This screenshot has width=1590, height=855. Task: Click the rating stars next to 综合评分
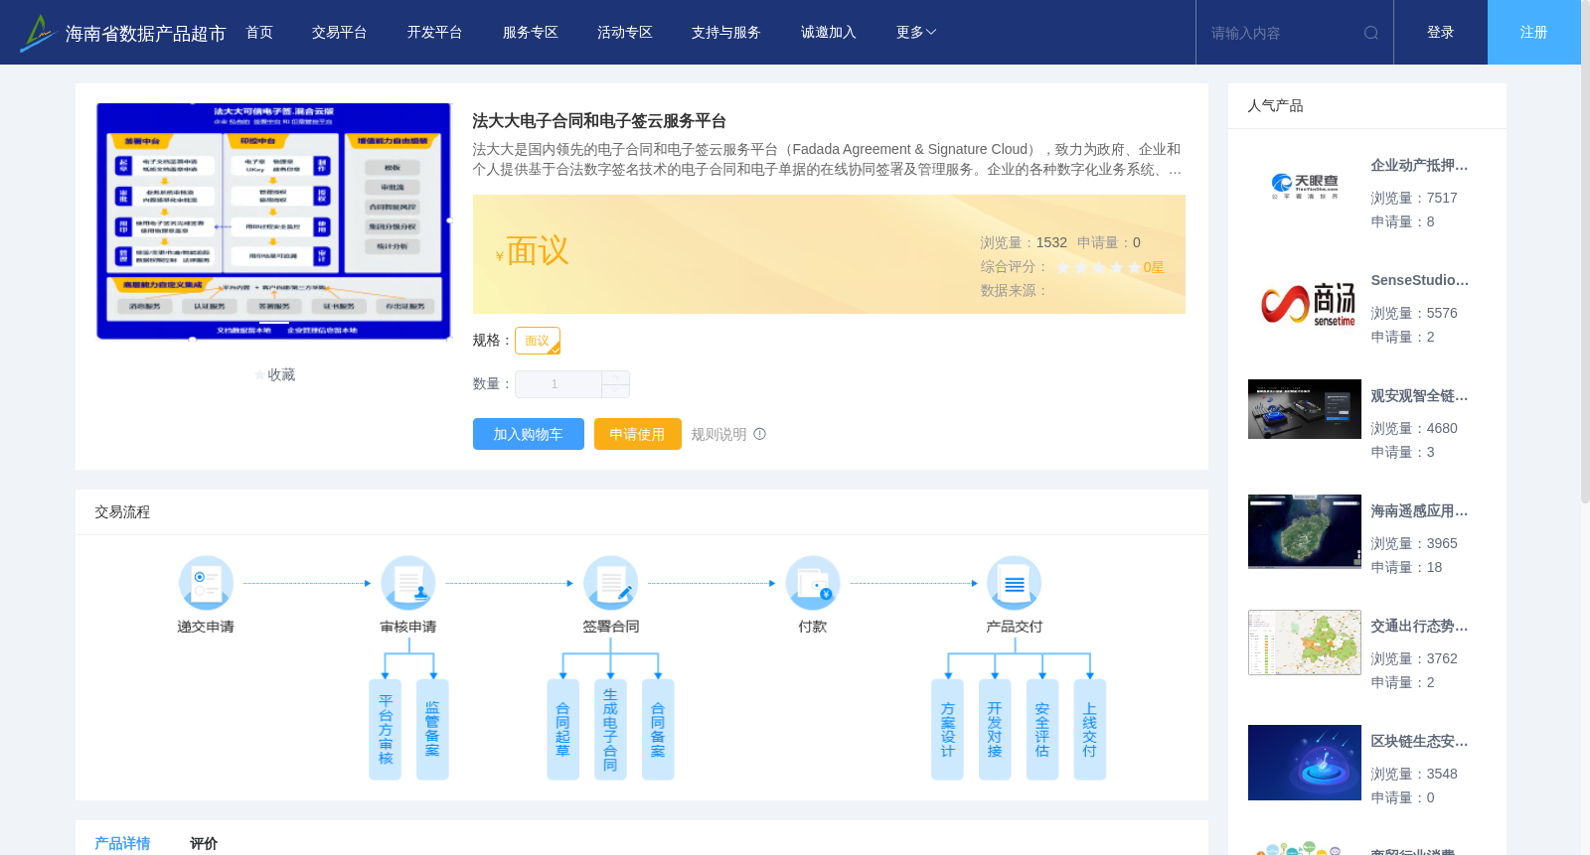pyautogui.click(x=1098, y=267)
